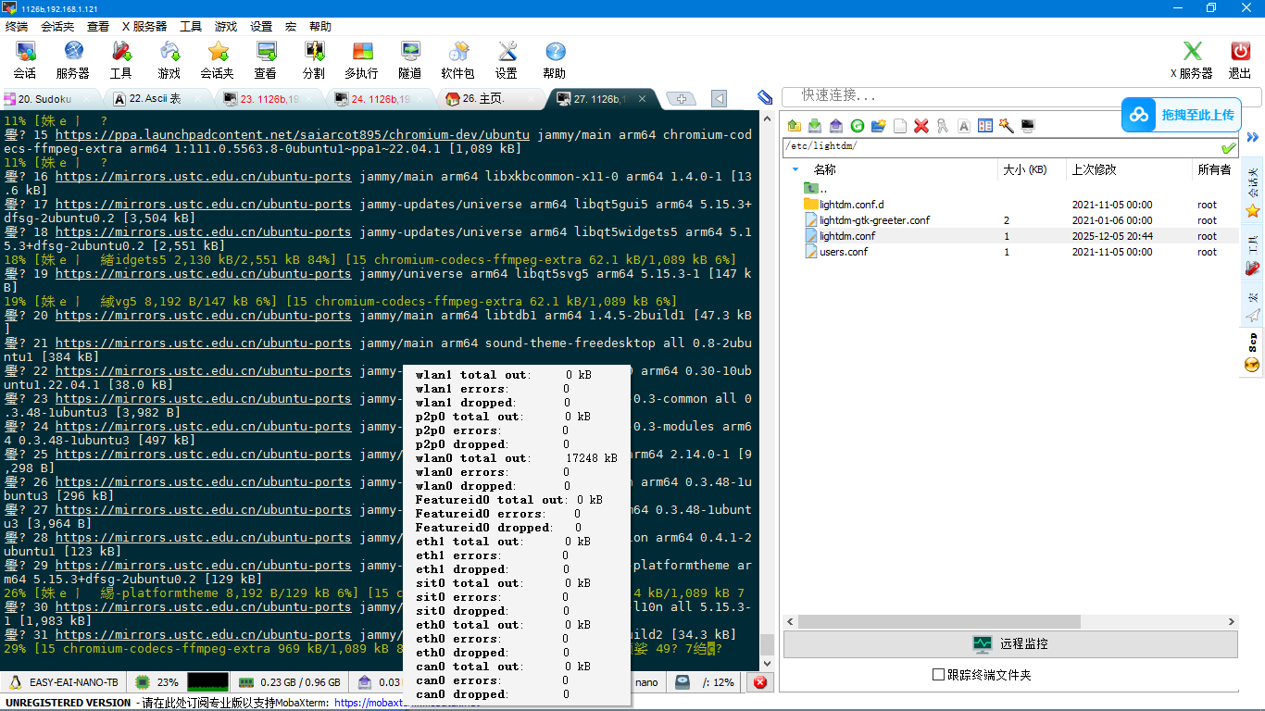1265x711 pixels.
Task: Click the 分割 (Split) toolbar icon
Action: 314,60
